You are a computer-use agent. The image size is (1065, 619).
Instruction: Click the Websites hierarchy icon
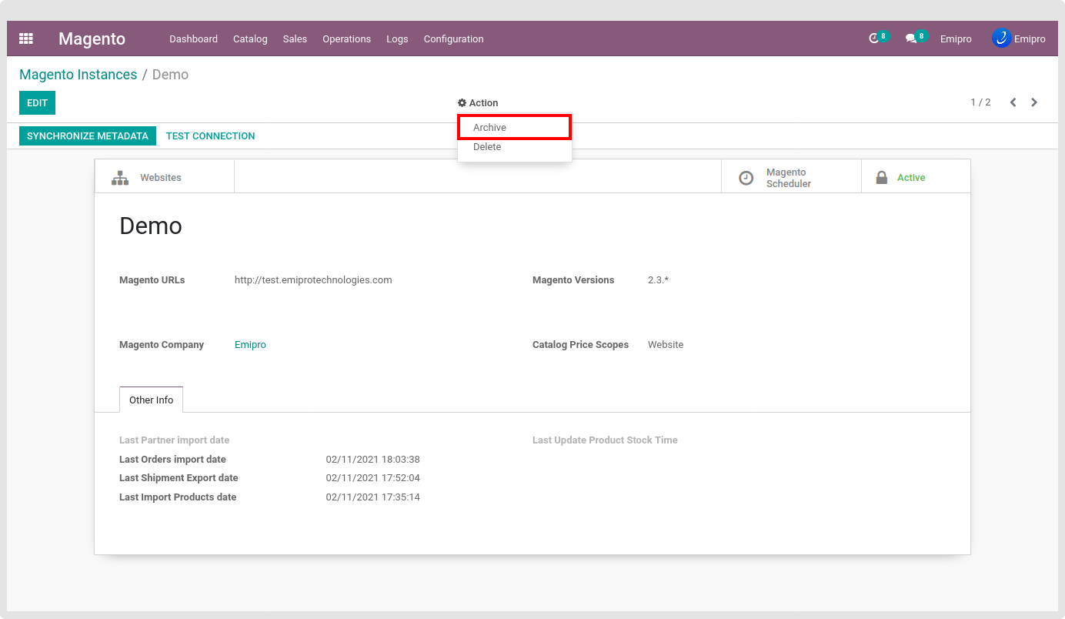120,178
